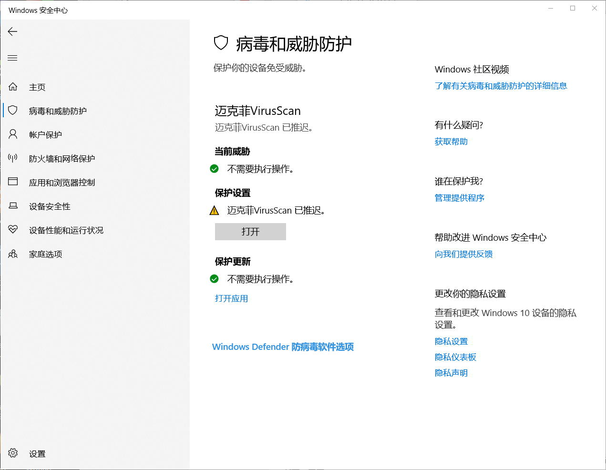The height and width of the screenshot is (470, 606).
Task: Click the warning icon next to 迈克菲VirusScan 已推迟
Action: click(214, 210)
